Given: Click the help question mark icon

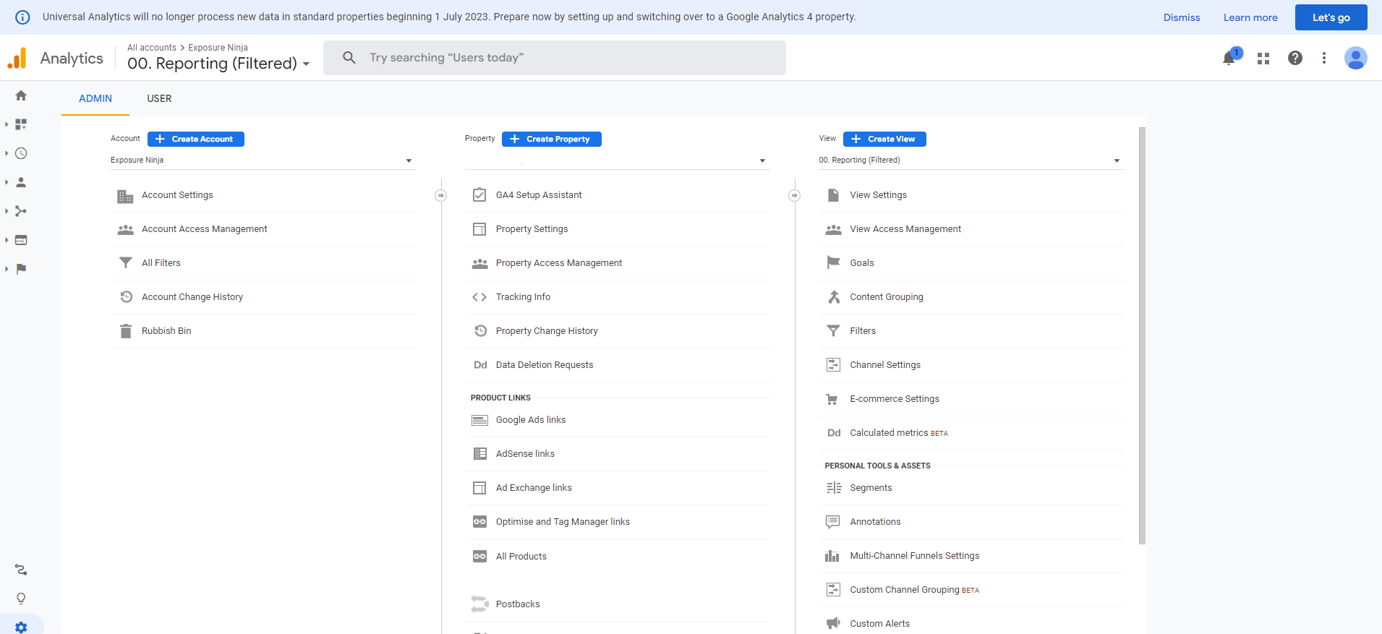Looking at the screenshot, I should point(1295,58).
